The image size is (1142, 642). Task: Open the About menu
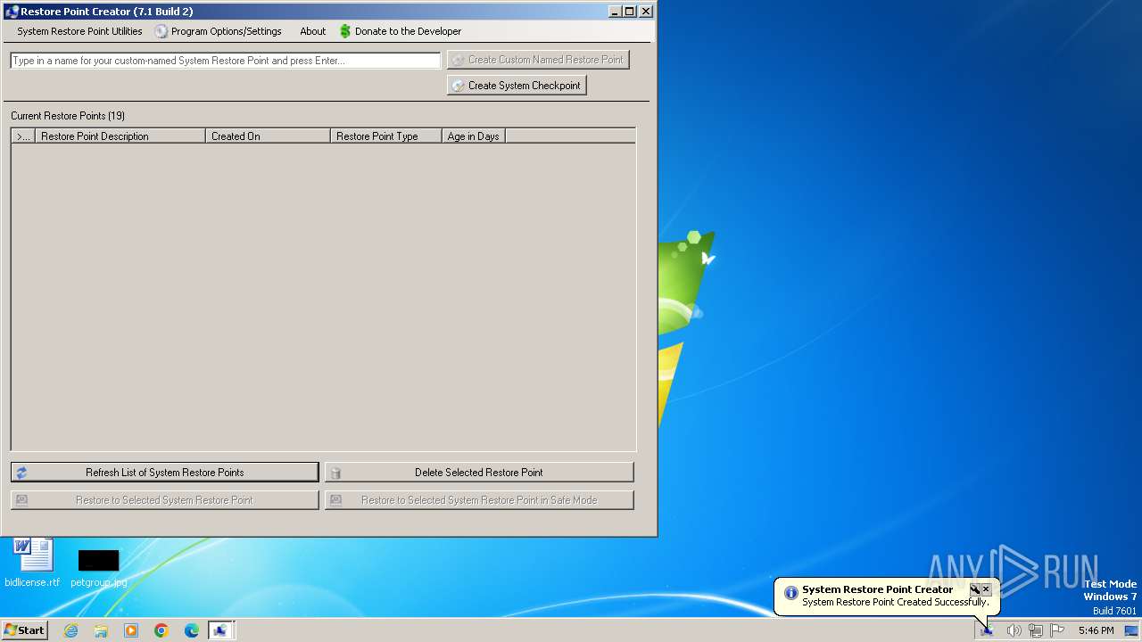312,31
